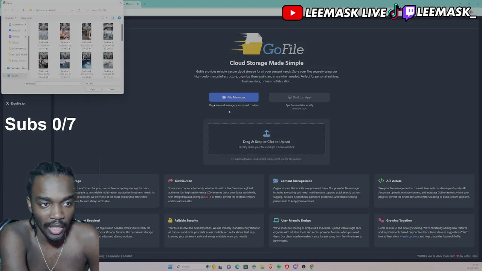The height and width of the screenshot is (271, 482).
Task: Click the Reliable Security lock icon
Action: [x=170, y=221]
